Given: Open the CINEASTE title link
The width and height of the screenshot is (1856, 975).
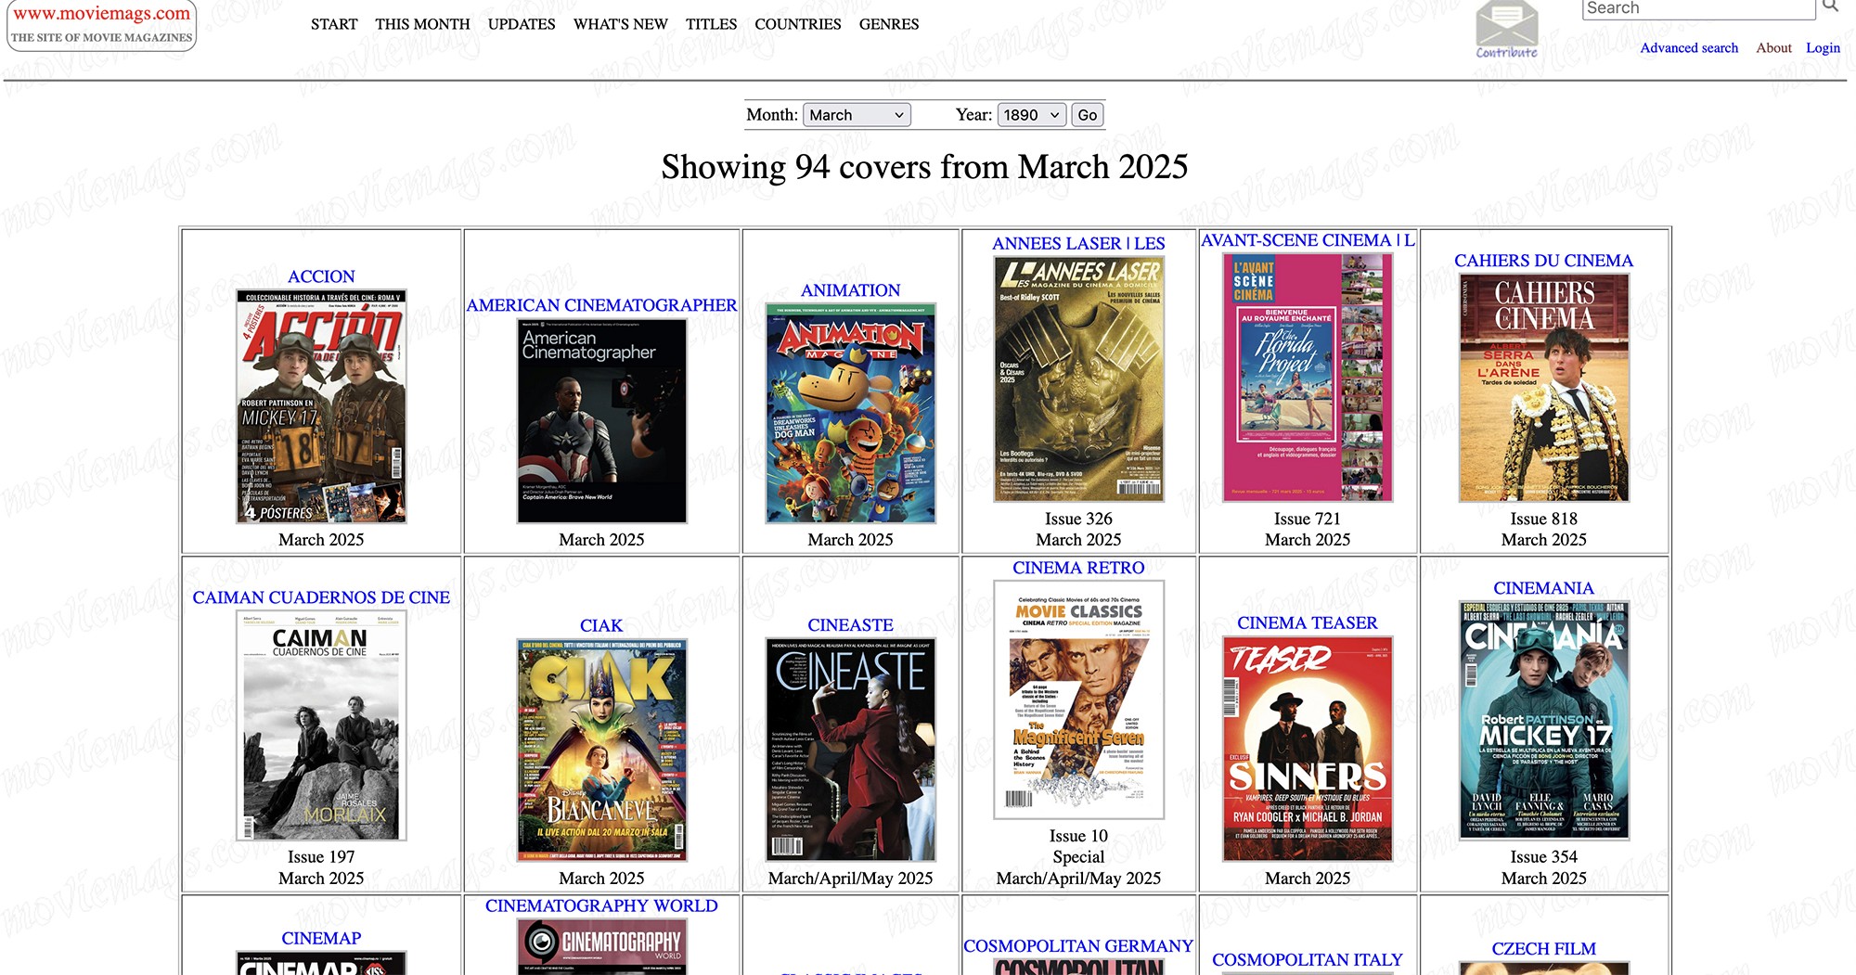Looking at the screenshot, I should 850,625.
